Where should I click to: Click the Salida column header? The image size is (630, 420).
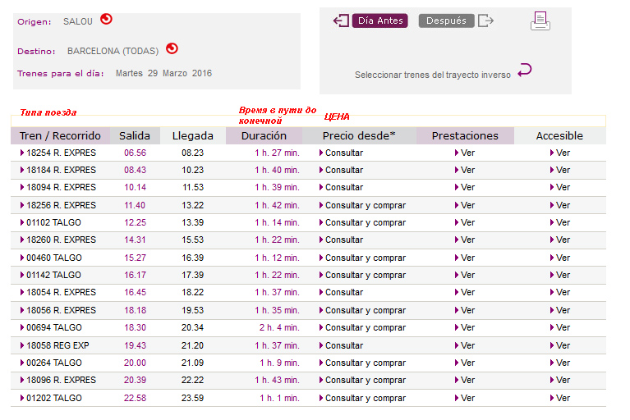click(x=135, y=136)
